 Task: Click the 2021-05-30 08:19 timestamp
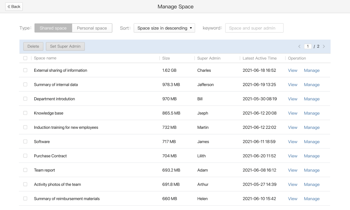click(x=260, y=99)
